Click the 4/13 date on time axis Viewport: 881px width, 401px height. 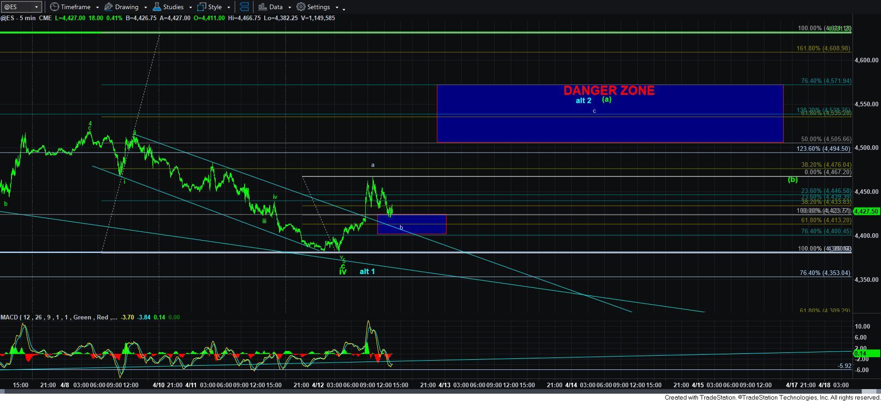click(444, 385)
